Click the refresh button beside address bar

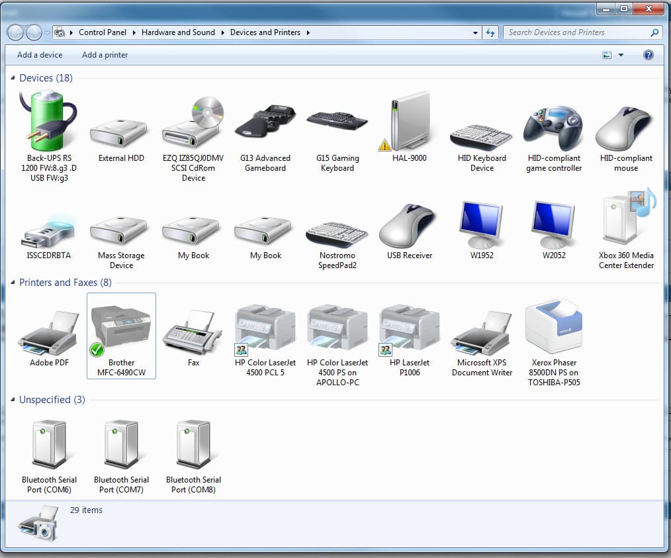tap(490, 32)
